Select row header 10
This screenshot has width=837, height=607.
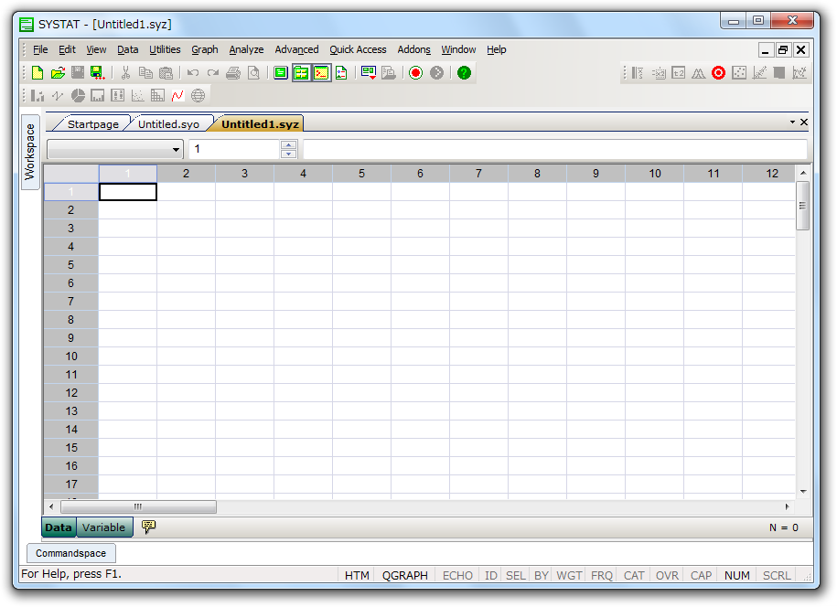pyautogui.click(x=71, y=357)
